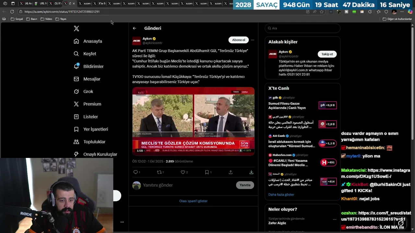Open Zafer Algöz trending topic
The width and height of the screenshot is (415, 233).
point(277,223)
